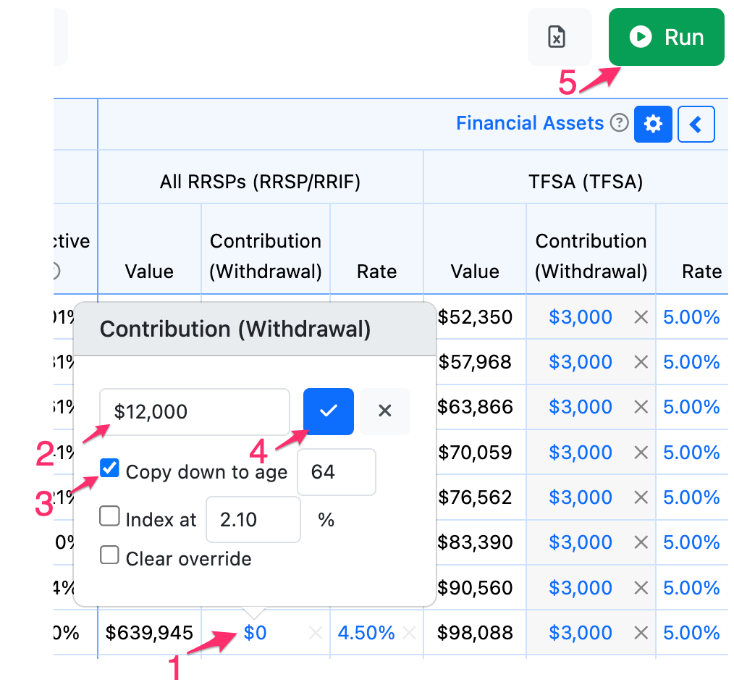The height and width of the screenshot is (698, 734).
Task: Click the age 64 input field
Action: [336, 472]
